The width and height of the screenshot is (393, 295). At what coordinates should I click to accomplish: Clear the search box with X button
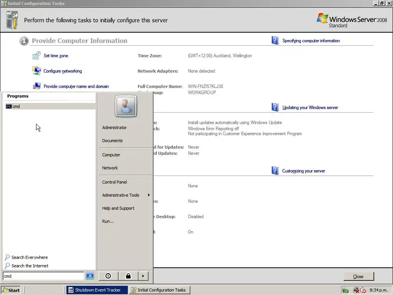(90, 276)
